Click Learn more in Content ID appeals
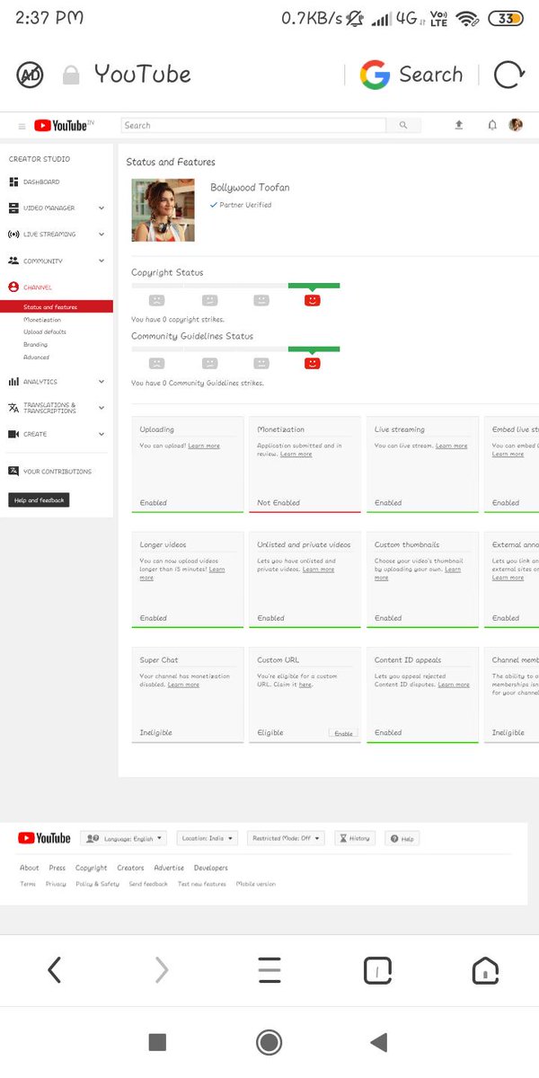 pos(454,685)
